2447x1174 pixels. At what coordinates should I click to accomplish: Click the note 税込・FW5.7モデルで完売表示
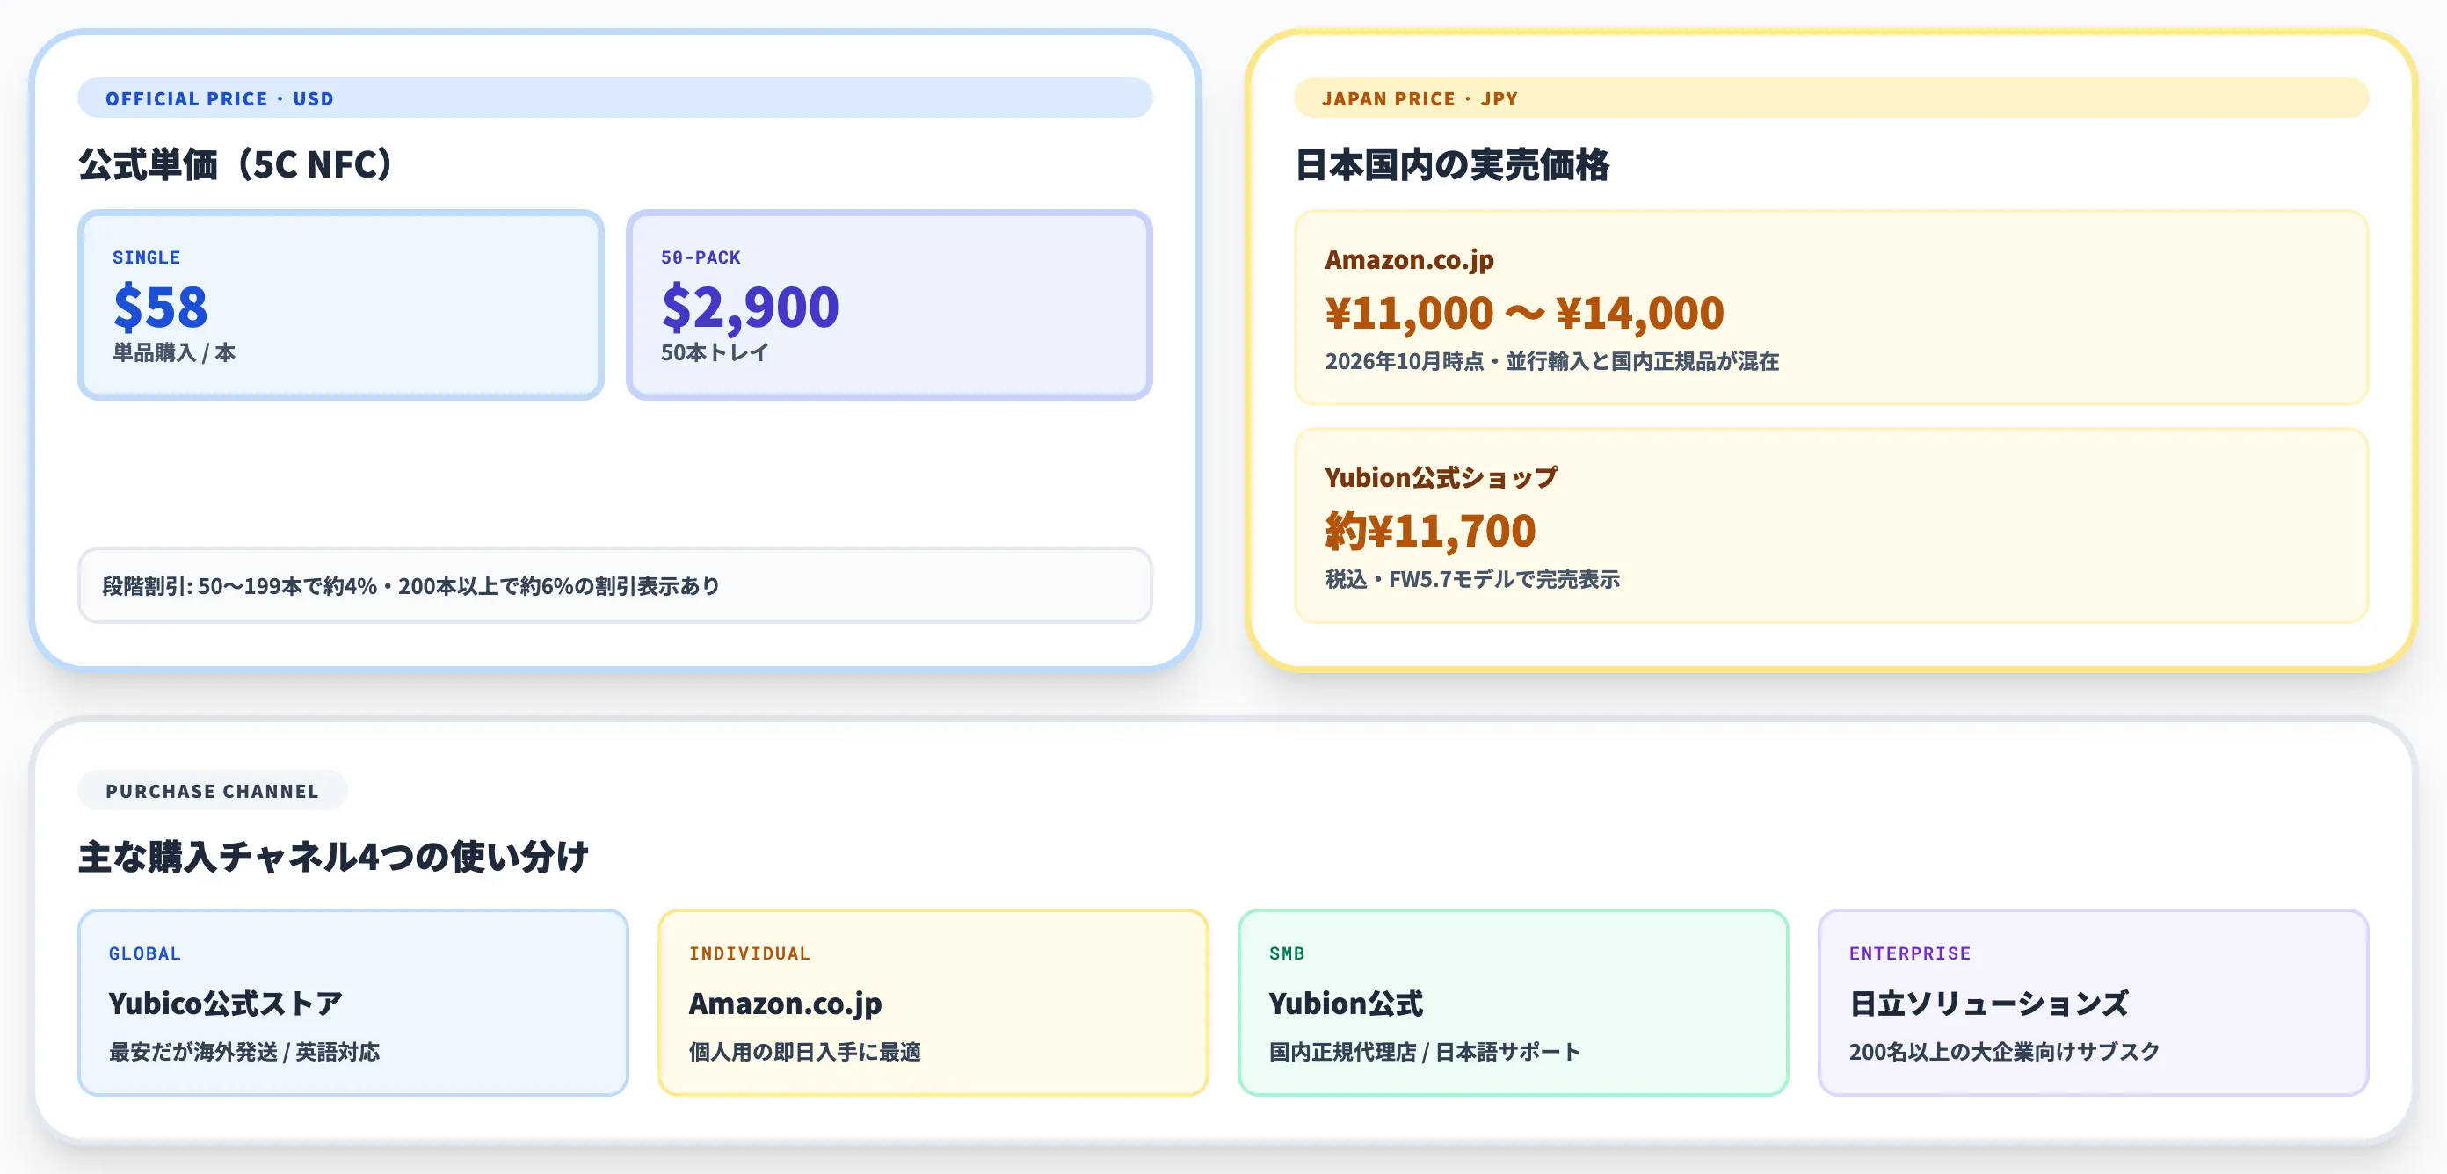coord(1471,579)
